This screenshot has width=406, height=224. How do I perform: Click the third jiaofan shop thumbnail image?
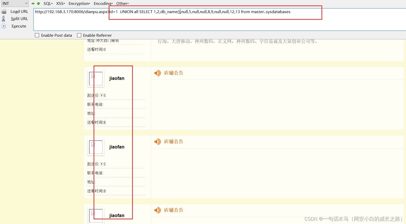96,216
